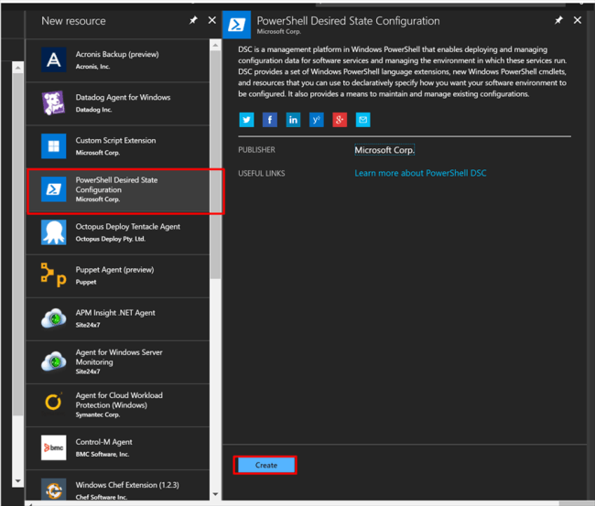Share on Twitter icon

(246, 120)
